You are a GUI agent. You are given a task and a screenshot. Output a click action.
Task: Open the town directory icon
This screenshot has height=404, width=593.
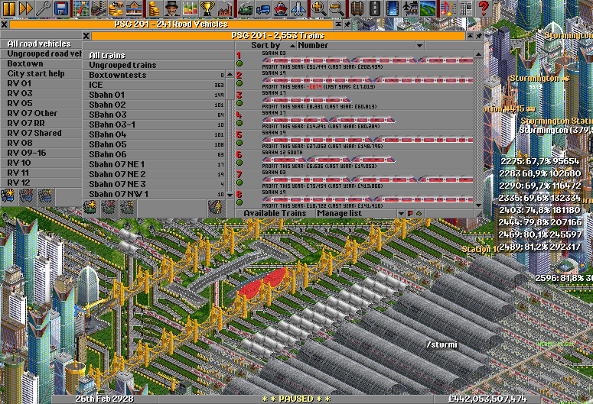99,8
